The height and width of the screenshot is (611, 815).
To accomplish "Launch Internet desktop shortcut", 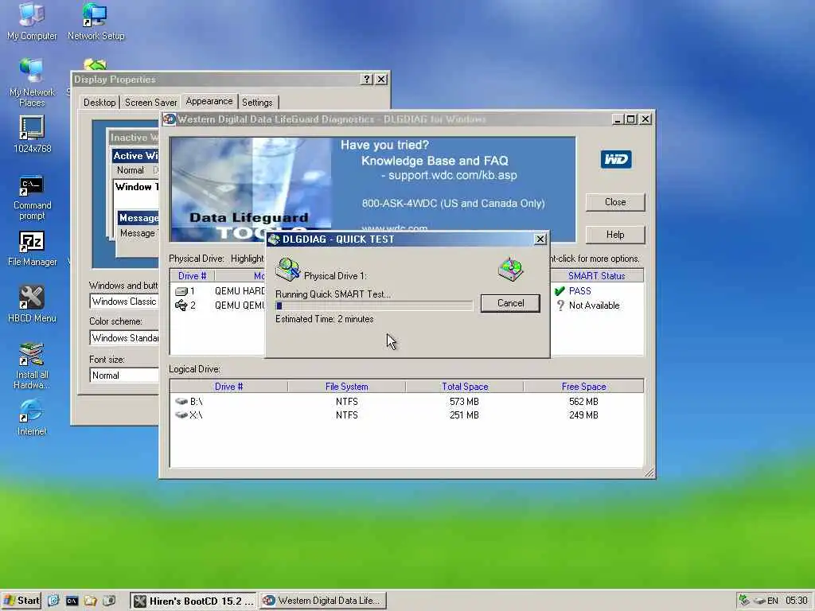I will pyautogui.click(x=32, y=417).
